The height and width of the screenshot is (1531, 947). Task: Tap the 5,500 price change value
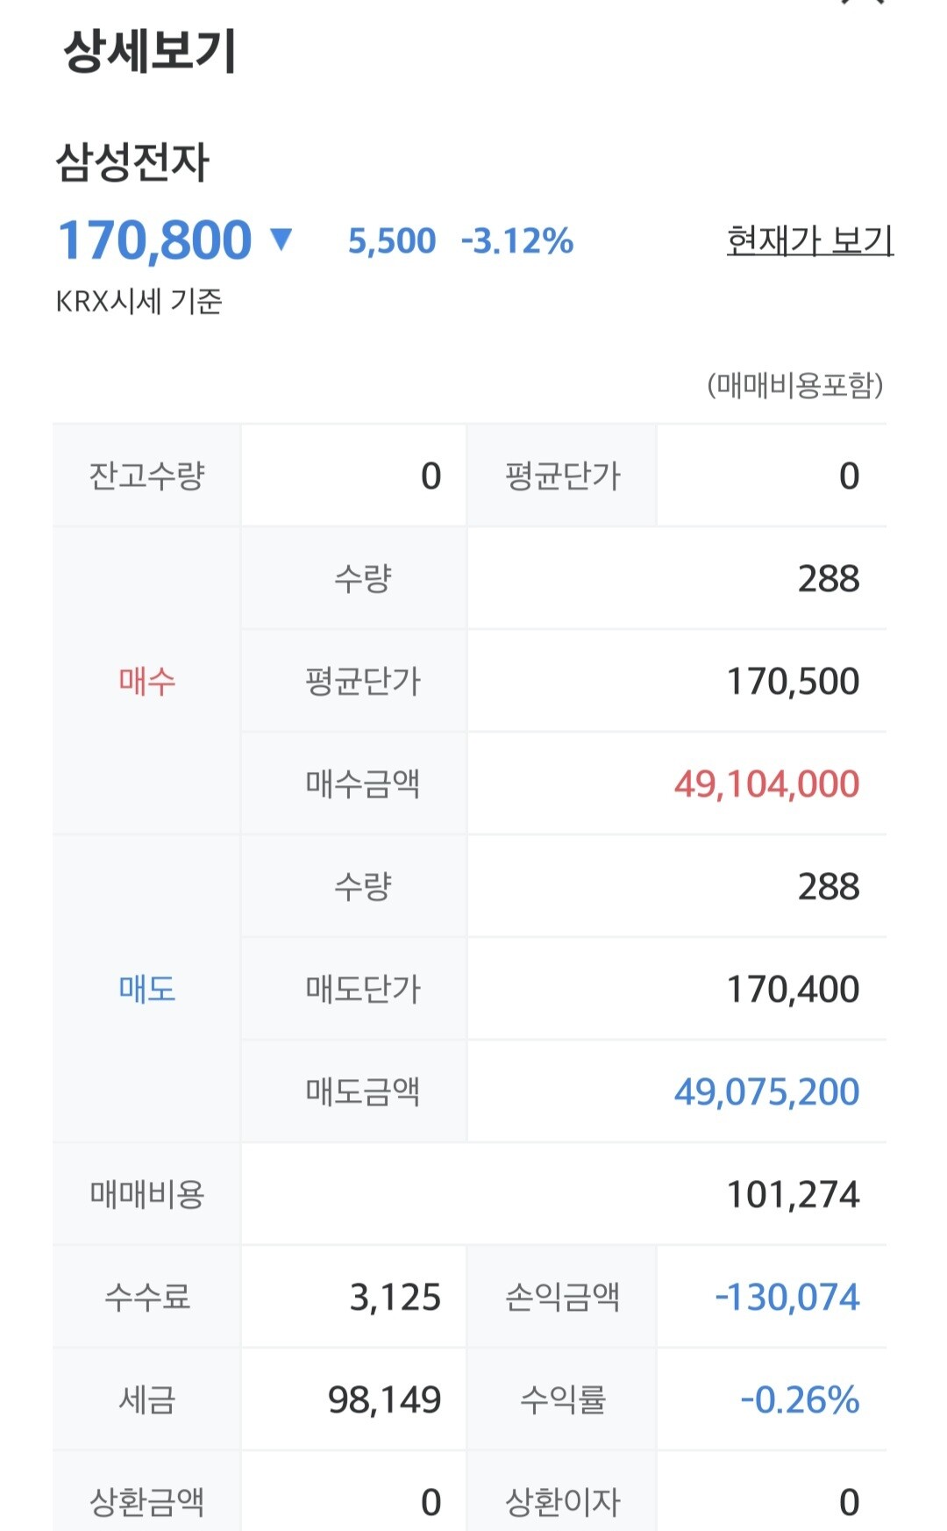coord(392,241)
